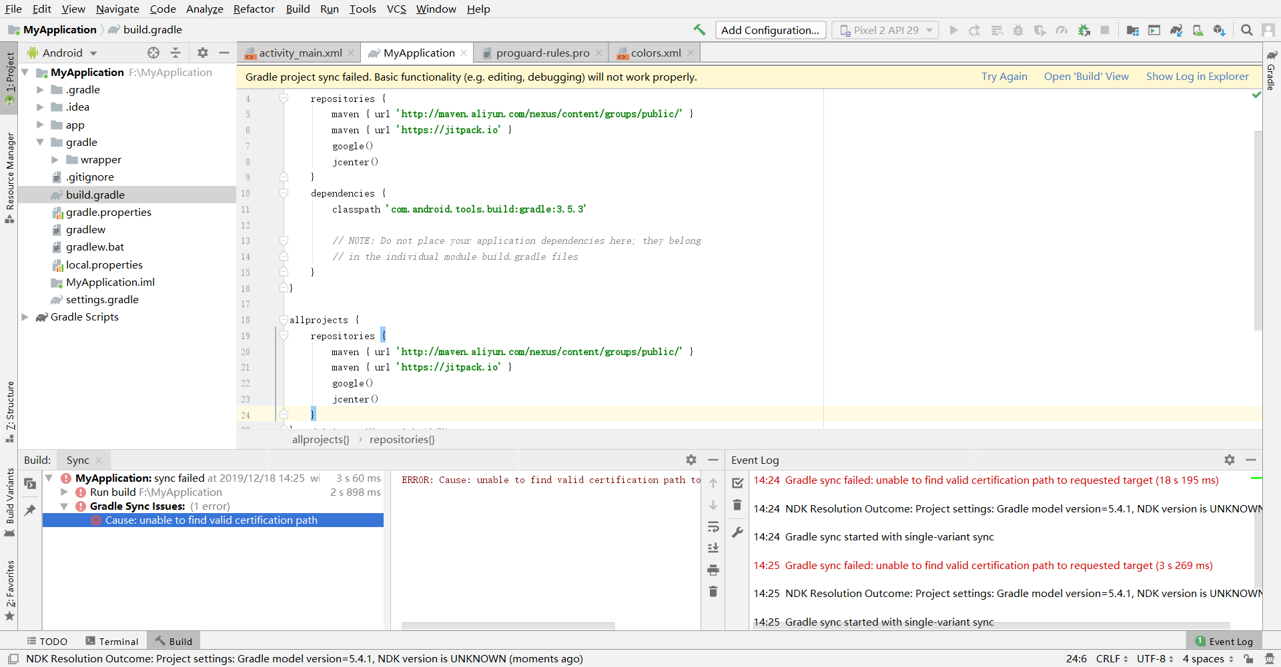The width and height of the screenshot is (1281, 667).
Task: Toggle soft-wrap in build output
Action: pyautogui.click(x=713, y=526)
